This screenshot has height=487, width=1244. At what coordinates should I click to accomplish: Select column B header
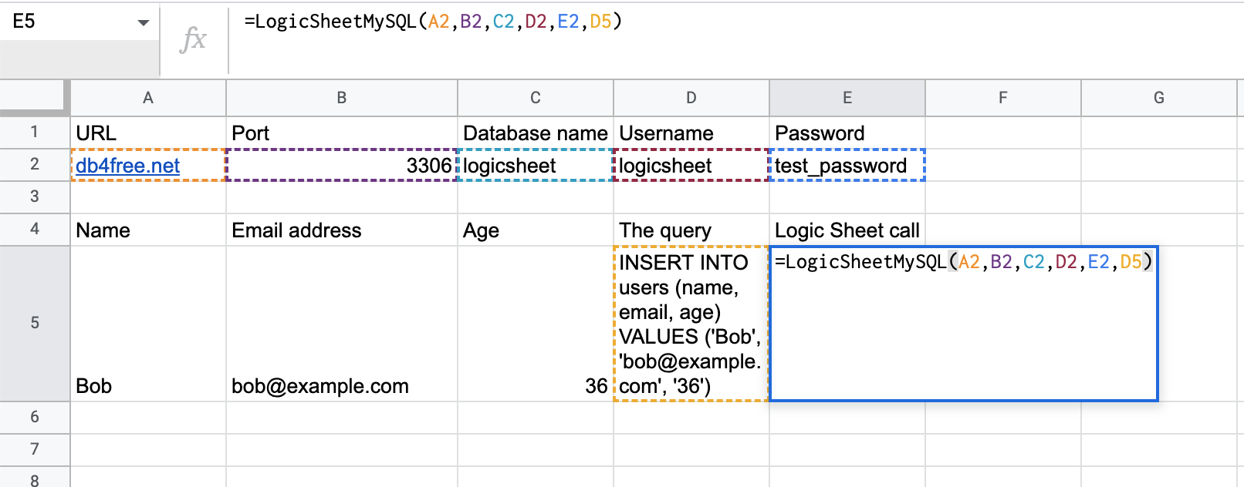(x=342, y=98)
